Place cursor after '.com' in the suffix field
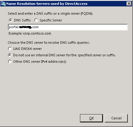Screen dimensions: 133x127 39,27
